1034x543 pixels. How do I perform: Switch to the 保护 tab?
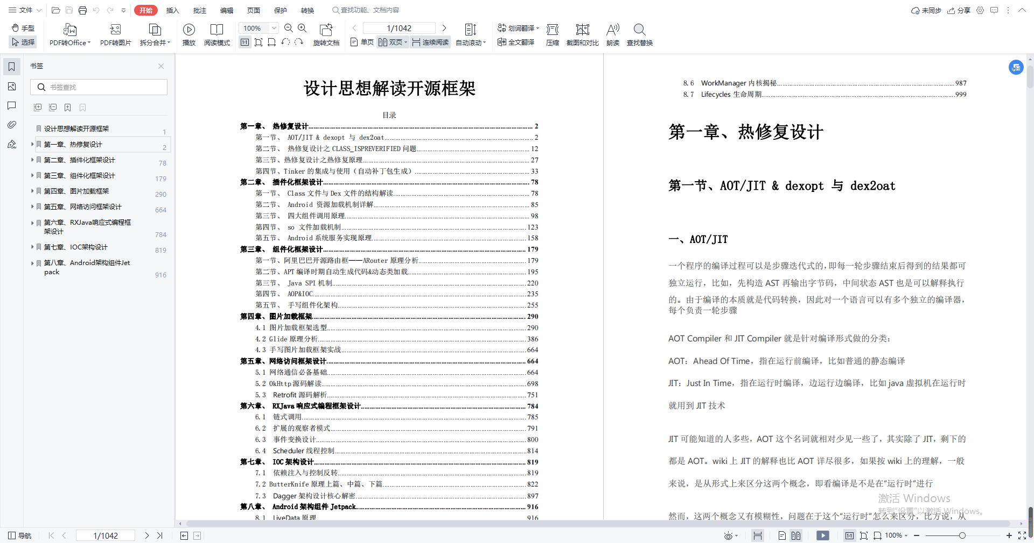(281, 10)
